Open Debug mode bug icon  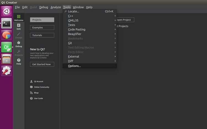18,43
